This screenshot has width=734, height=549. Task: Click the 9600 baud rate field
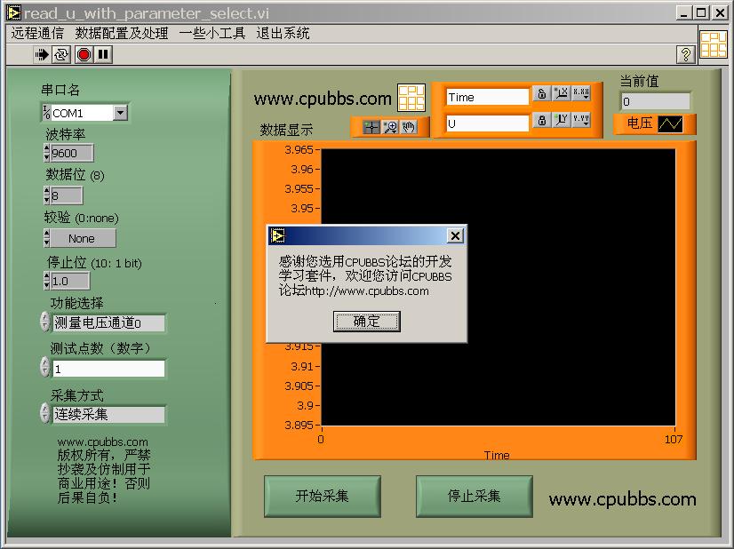pyautogui.click(x=72, y=153)
